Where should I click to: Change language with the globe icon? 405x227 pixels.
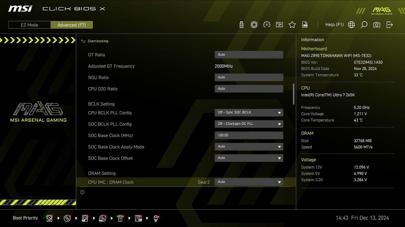[351, 24]
